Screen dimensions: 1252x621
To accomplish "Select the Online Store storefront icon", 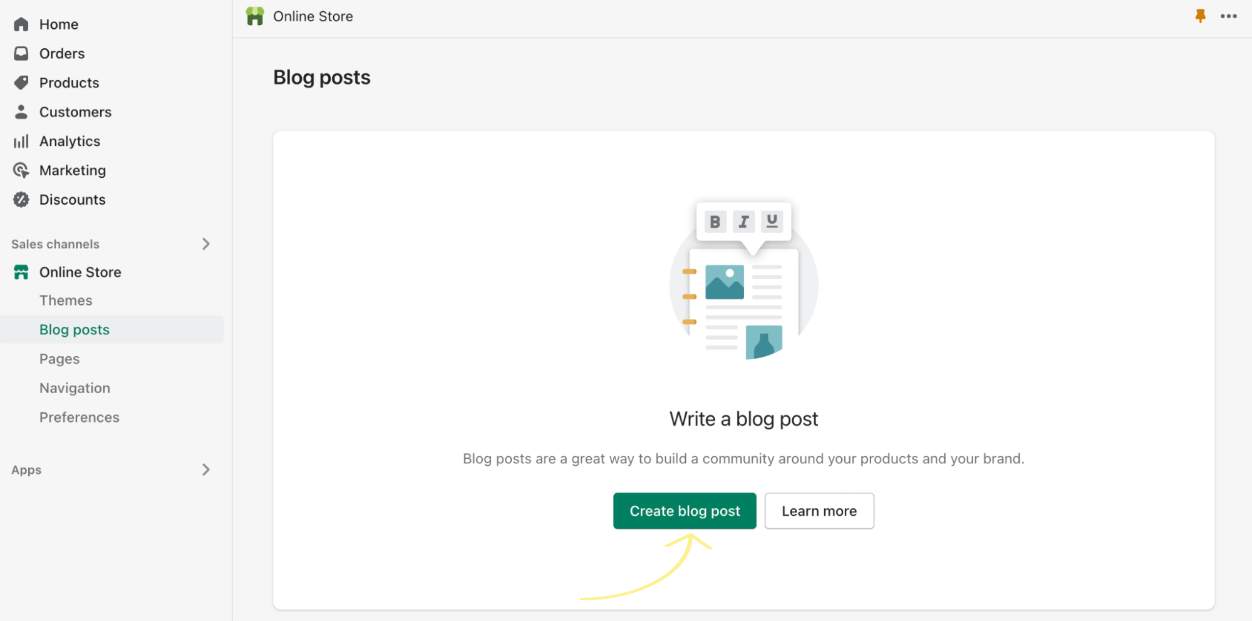I will [21, 272].
